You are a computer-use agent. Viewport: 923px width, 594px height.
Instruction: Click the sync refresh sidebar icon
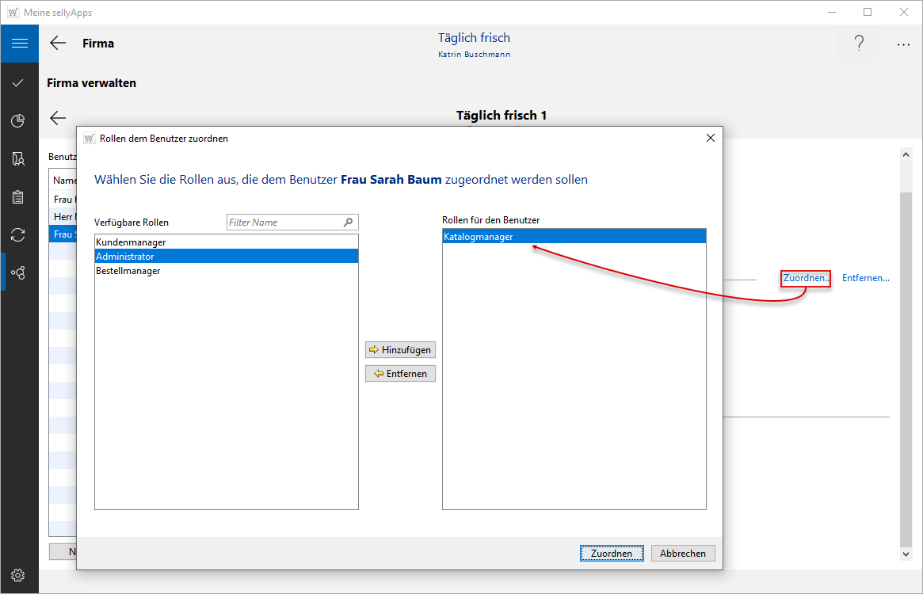click(19, 234)
